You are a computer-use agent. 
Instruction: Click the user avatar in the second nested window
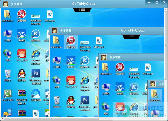(x=55, y=30)
